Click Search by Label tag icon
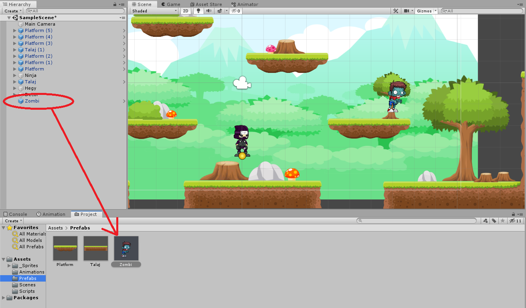 click(x=494, y=221)
